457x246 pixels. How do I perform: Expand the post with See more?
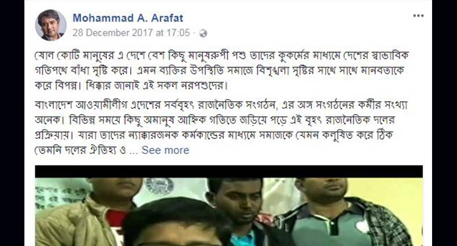coord(165,150)
